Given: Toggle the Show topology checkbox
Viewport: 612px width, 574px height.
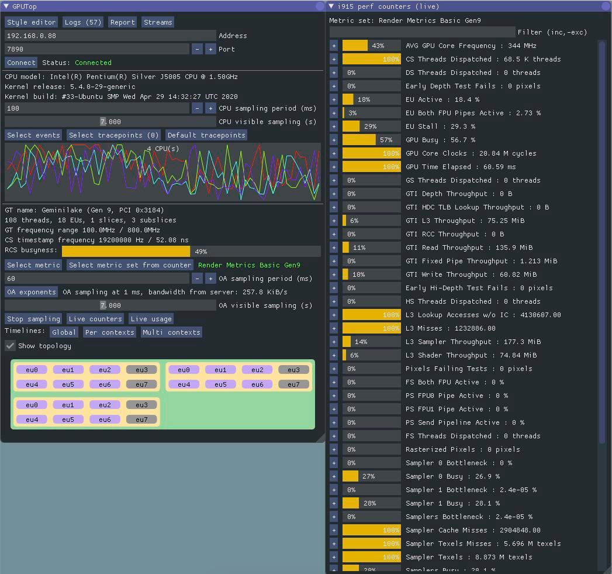Looking at the screenshot, I should (x=9, y=345).
